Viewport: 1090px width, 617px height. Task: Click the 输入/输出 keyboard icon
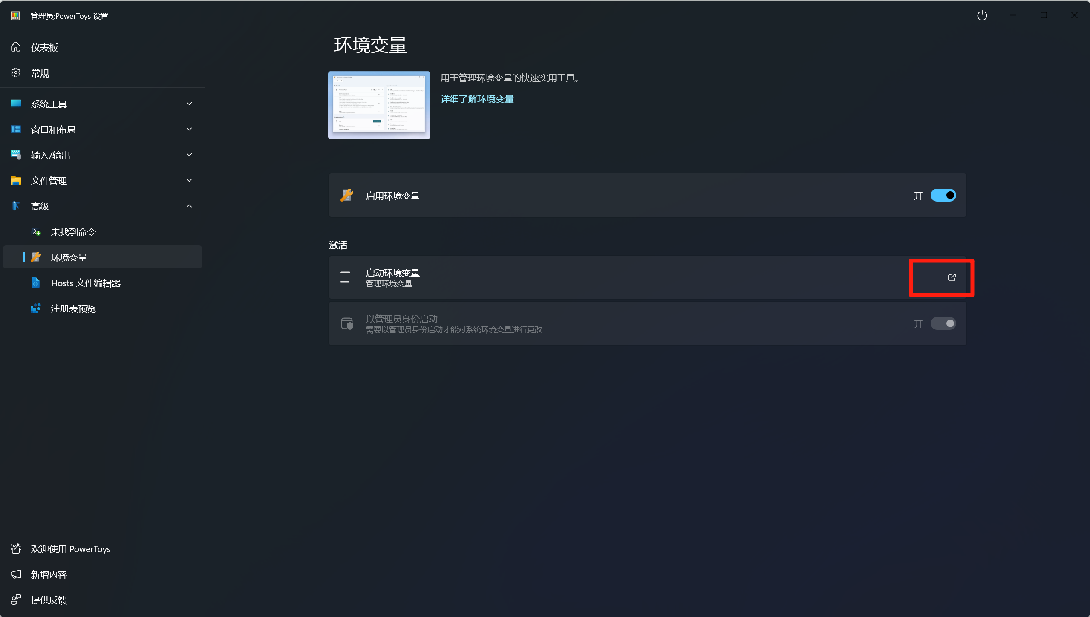click(16, 155)
